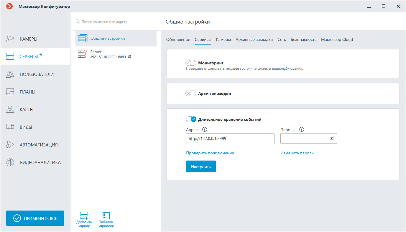Image resolution: width=406 pixels, height=232 pixels.
Task: Select ВИДЕОАНАЛИТИКА in the left menu
Action: click(x=40, y=162)
